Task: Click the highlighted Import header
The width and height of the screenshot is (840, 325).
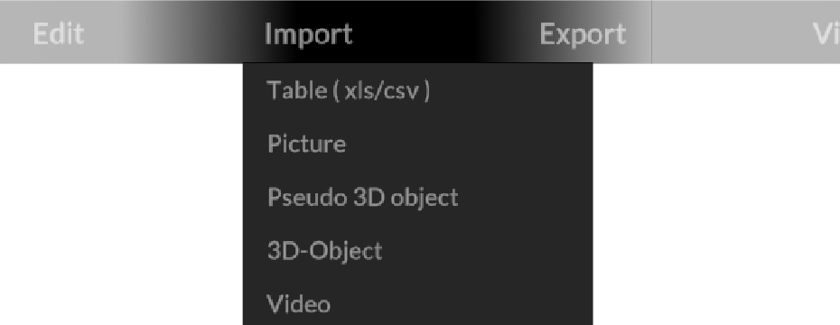Action: (309, 34)
